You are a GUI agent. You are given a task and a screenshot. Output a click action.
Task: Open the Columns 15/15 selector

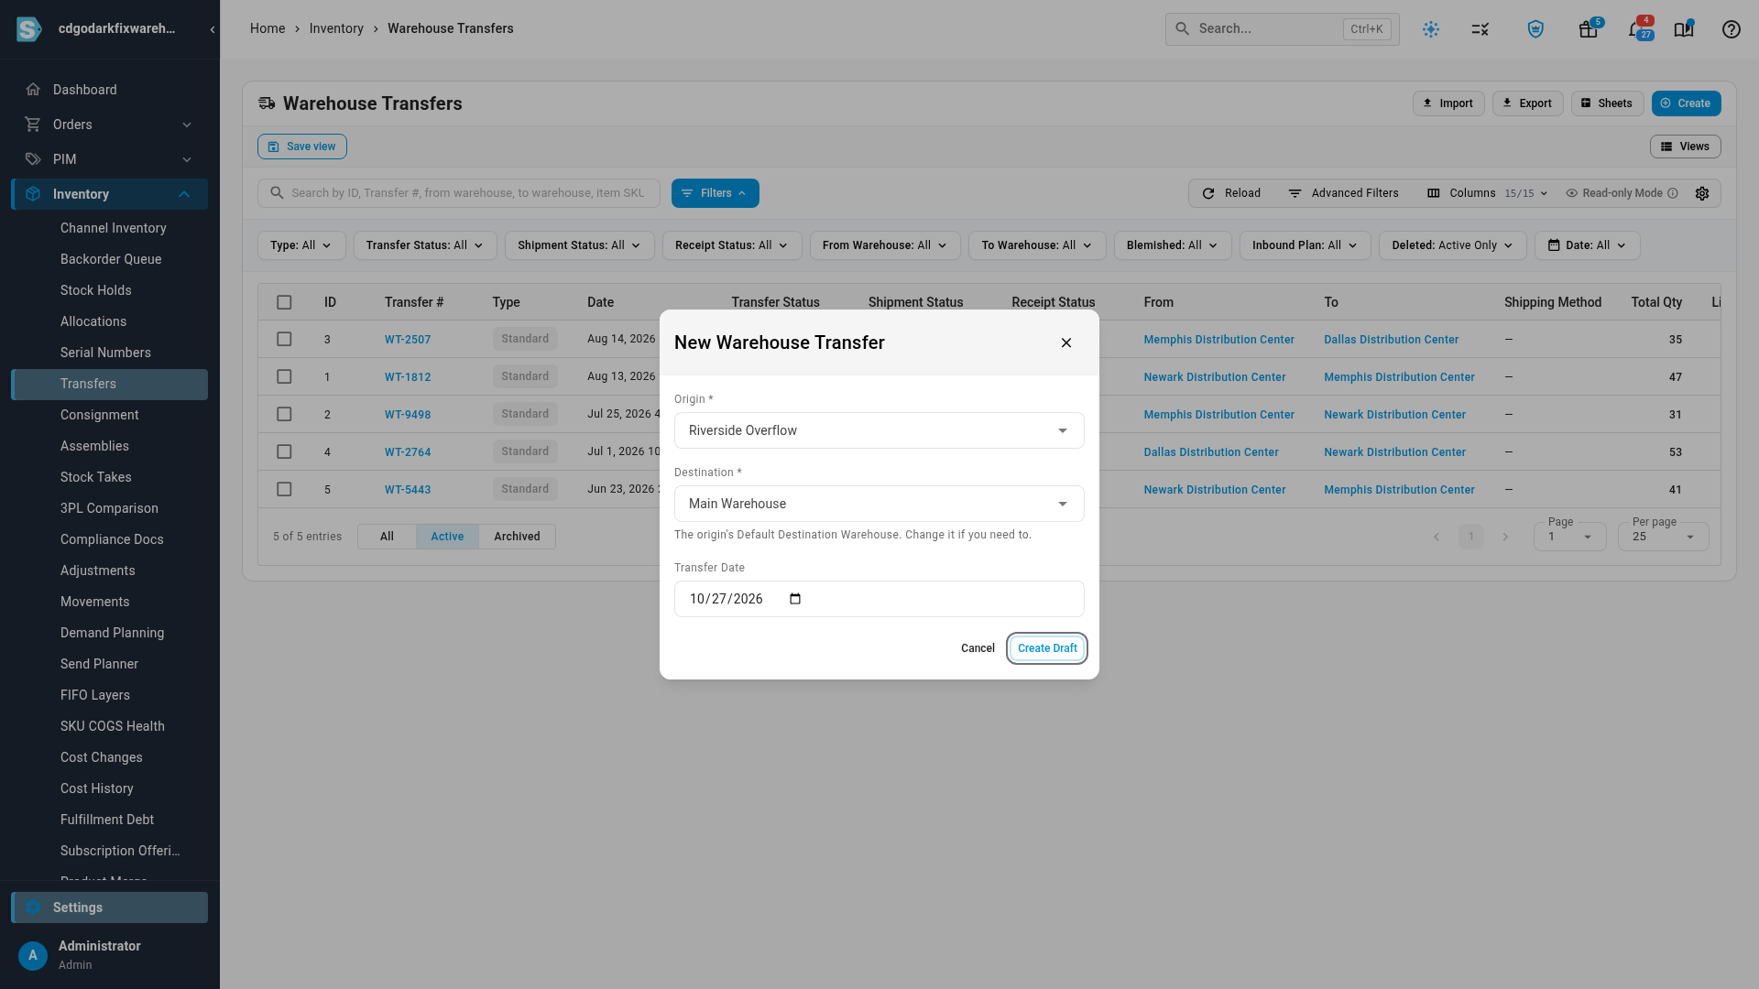[x=1487, y=193]
